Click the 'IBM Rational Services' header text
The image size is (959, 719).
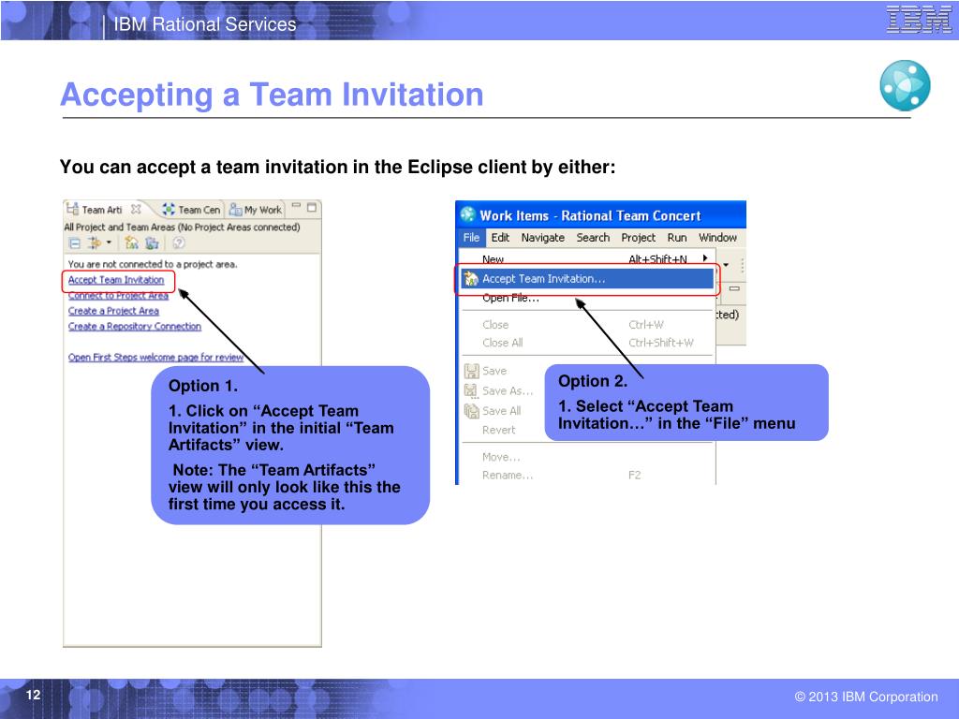(205, 23)
